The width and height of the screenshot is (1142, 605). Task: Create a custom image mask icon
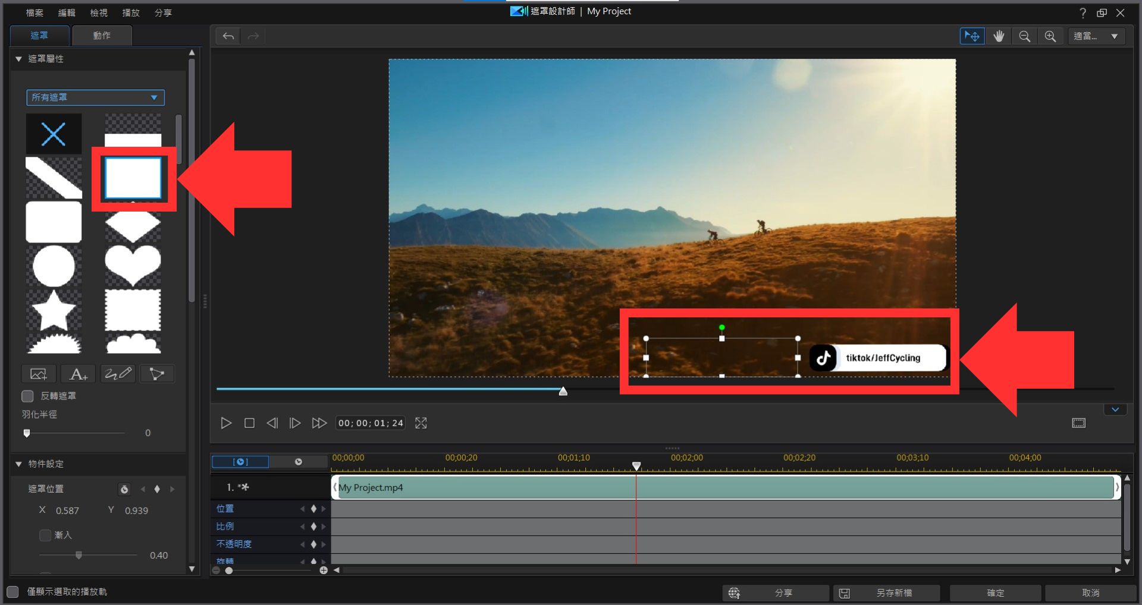click(x=39, y=374)
